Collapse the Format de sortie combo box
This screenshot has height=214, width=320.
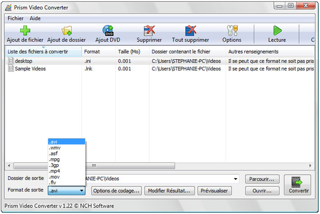coord(66,191)
